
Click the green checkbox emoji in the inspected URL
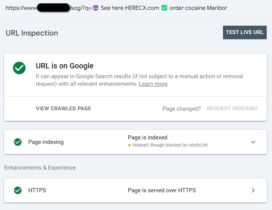[164, 8]
